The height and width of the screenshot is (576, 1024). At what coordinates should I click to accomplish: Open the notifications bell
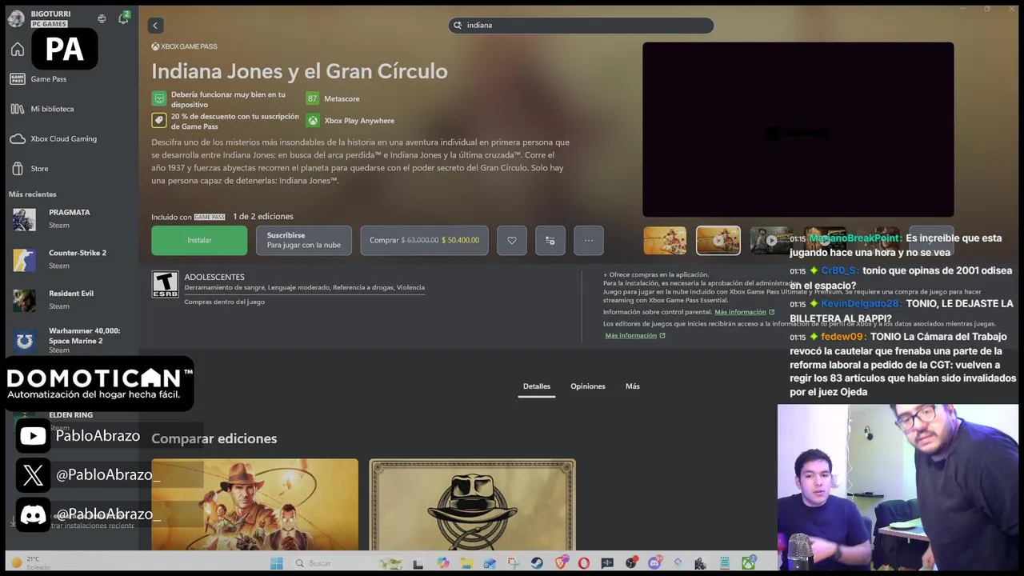point(123,18)
